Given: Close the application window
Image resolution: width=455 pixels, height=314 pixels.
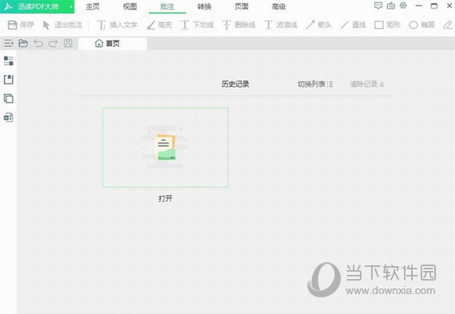Looking at the screenshot, I should point(449,6).
